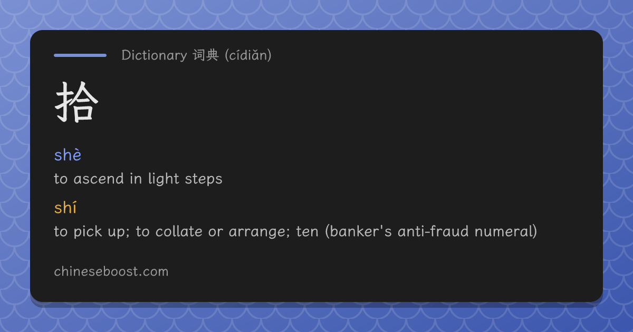Viewport: 633px width, 332px height.
Task: Click the (cídiǎn) pinyin in header
Action: (248, 55)
